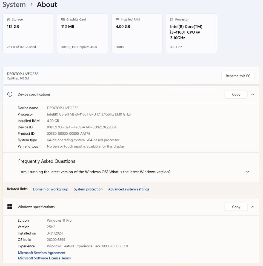The height and width of the screenshot is (266, 263).
Task: Copy the Windows specifications
Action: [236, 207]
